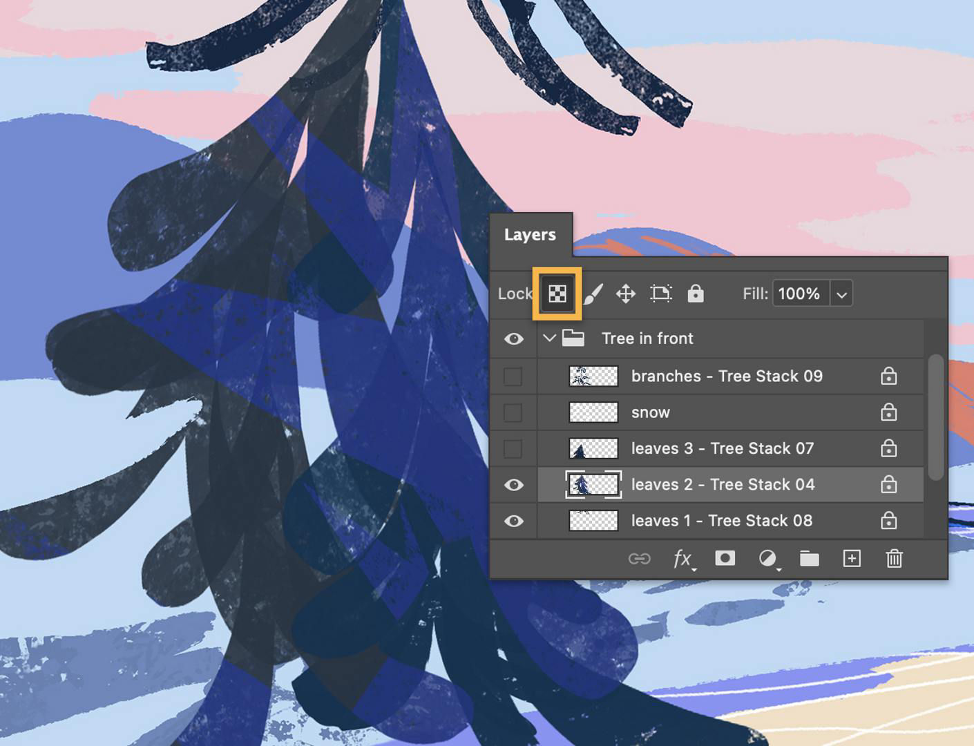Hide the Tree in front group
The width and height of the screenshot is (974, 746).
[x=514, y=338]
